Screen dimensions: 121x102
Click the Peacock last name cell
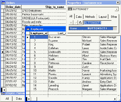[x=65, y=89]
